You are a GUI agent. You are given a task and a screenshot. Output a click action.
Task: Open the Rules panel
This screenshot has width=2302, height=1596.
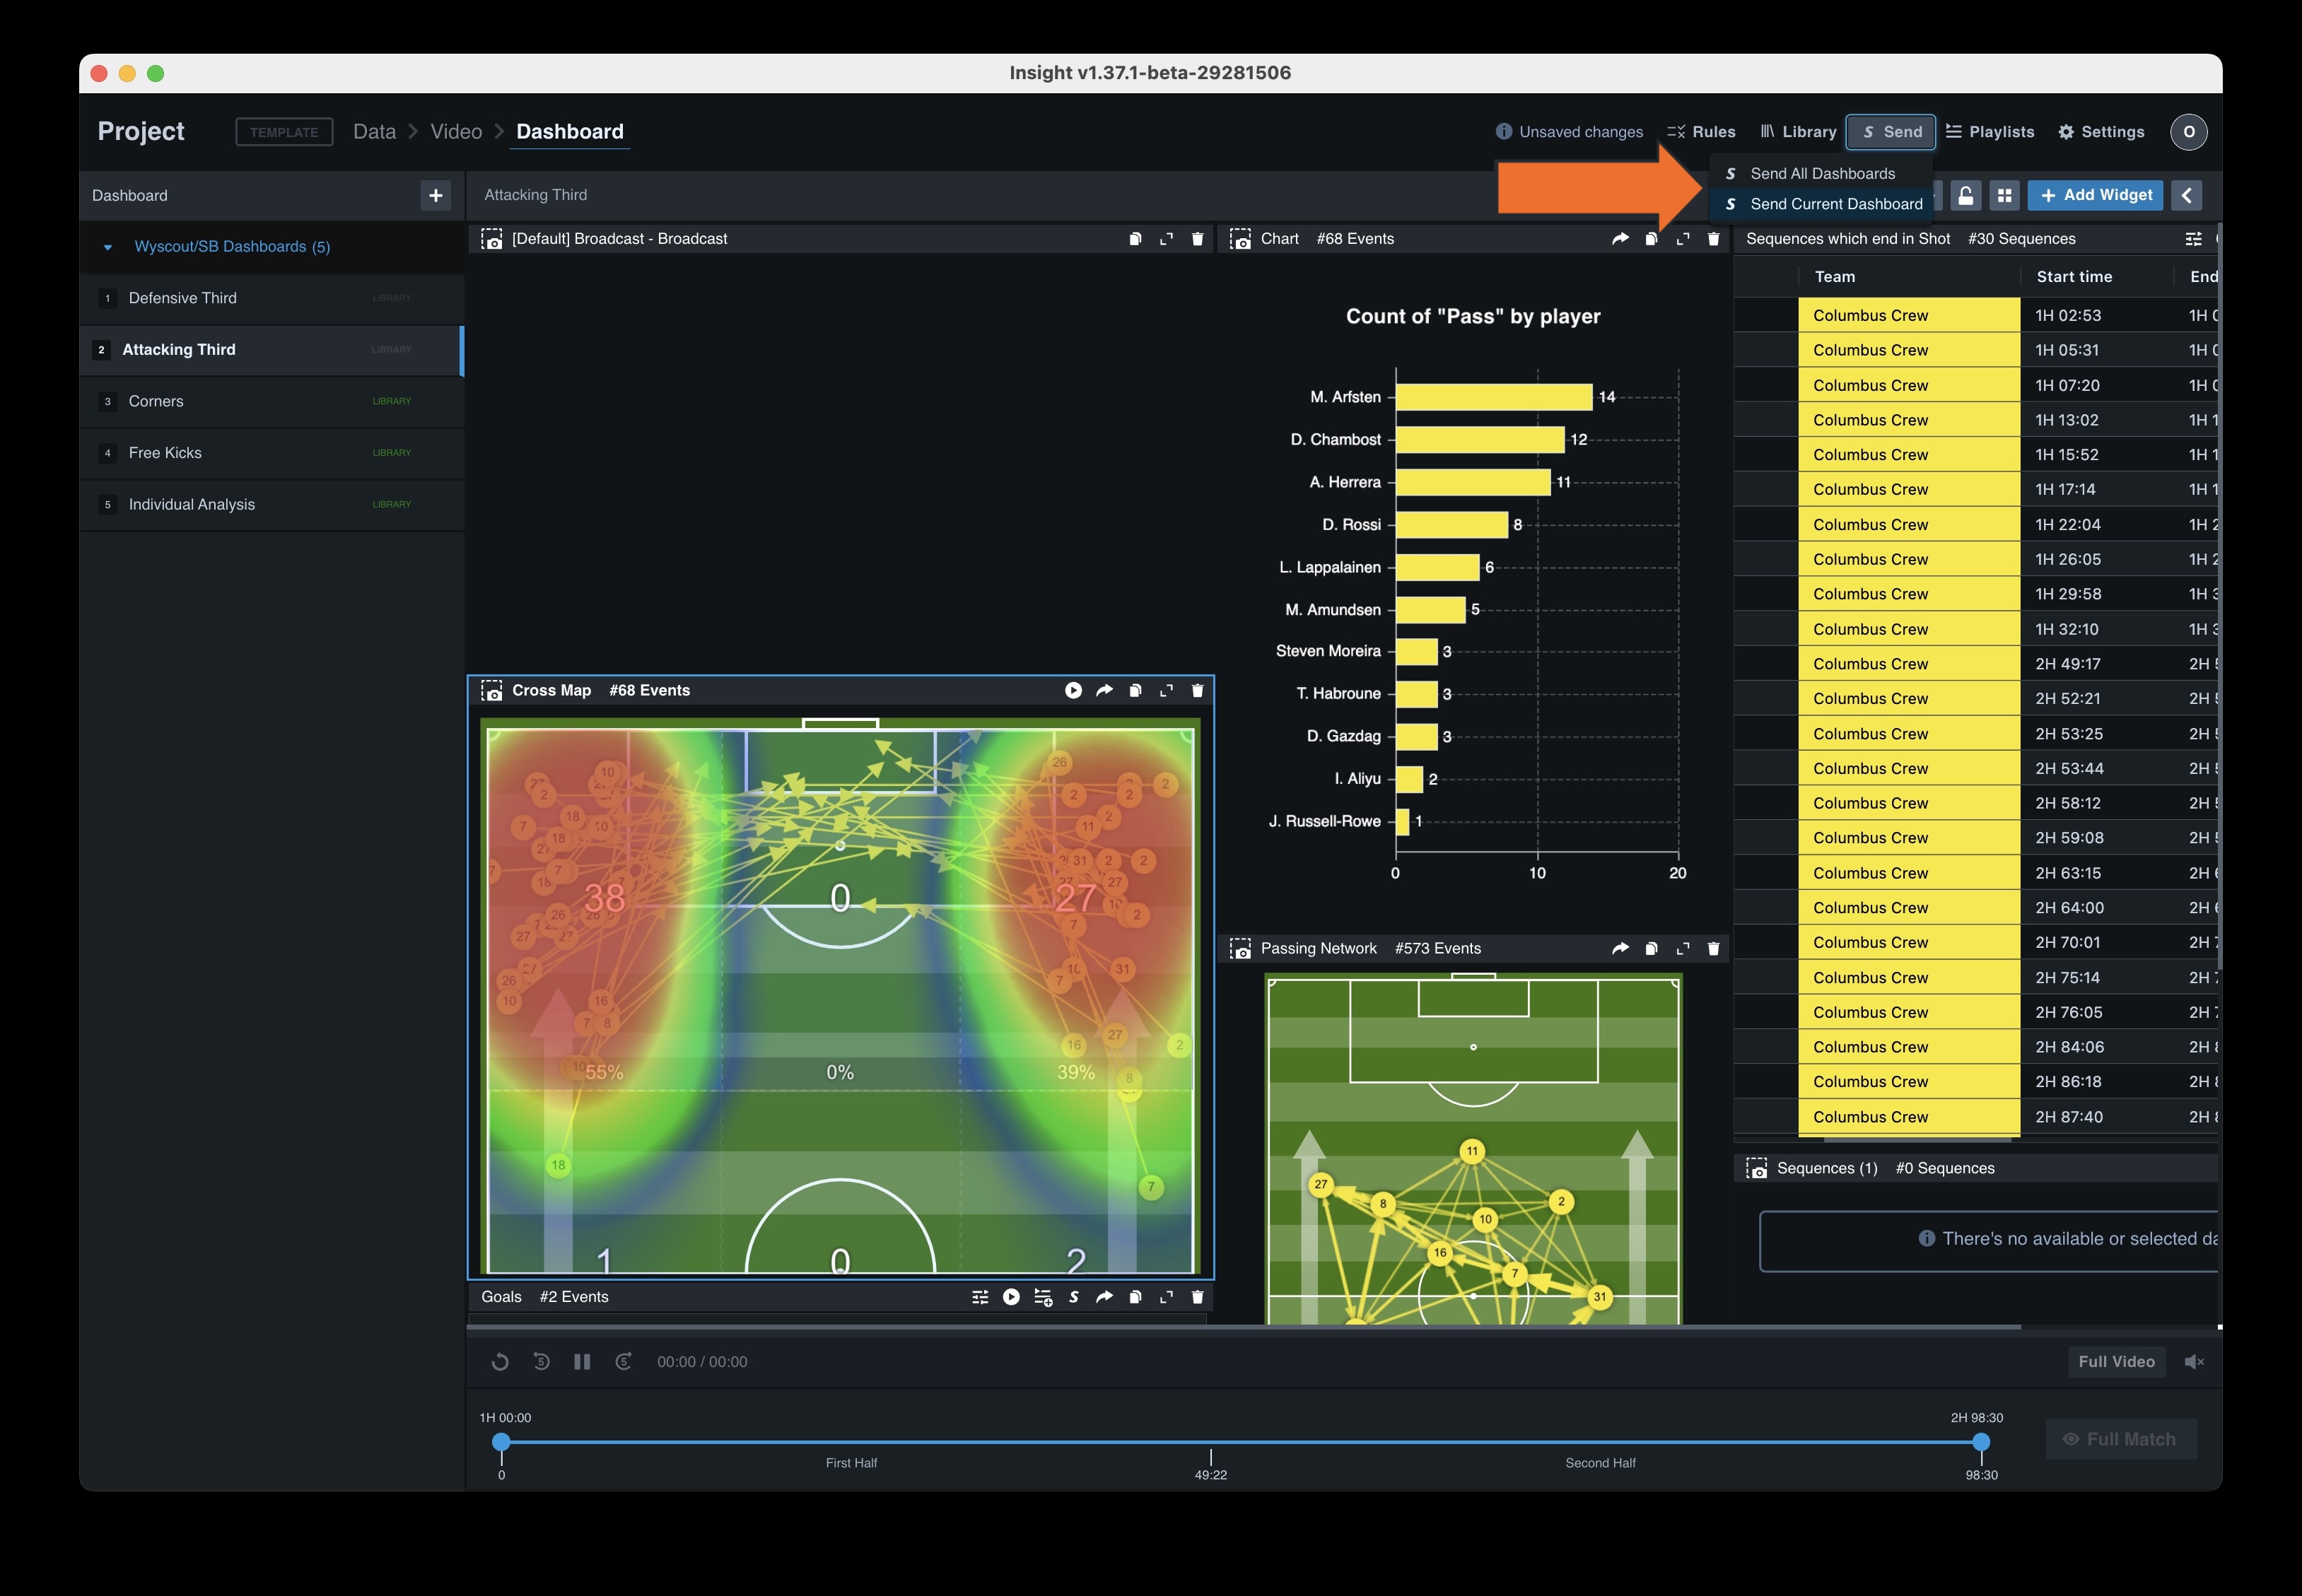pos(1701,132)
